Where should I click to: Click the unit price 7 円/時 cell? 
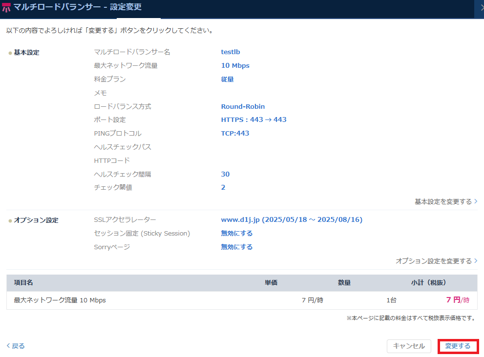click(313, 300)
